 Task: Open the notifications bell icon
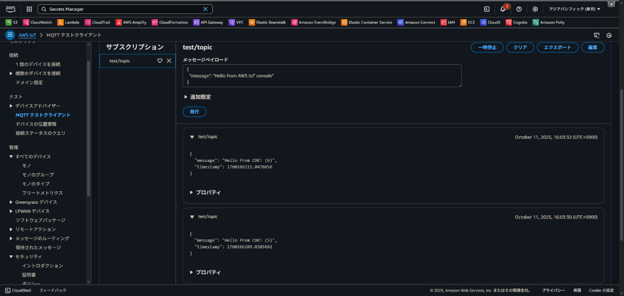(x=503, y=9)
